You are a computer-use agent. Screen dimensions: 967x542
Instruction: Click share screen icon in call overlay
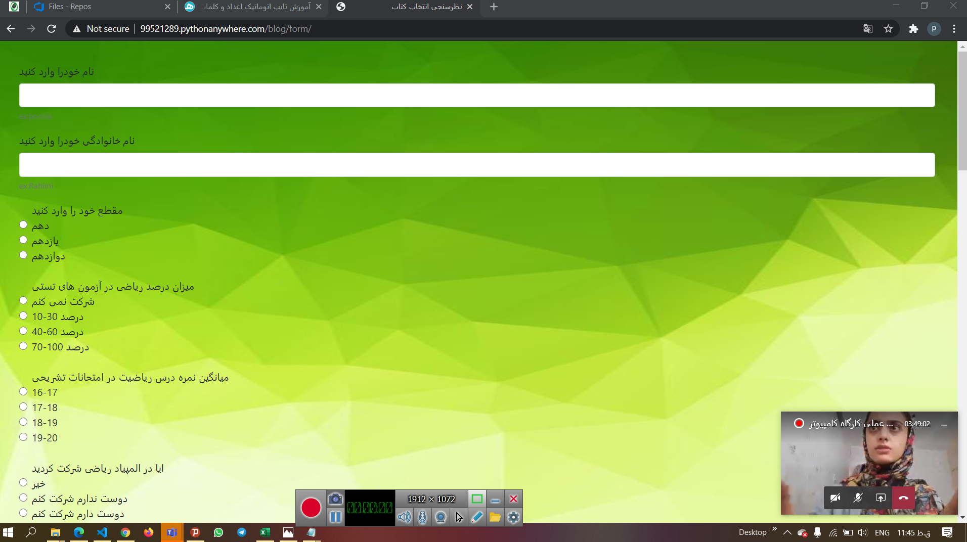881,498
